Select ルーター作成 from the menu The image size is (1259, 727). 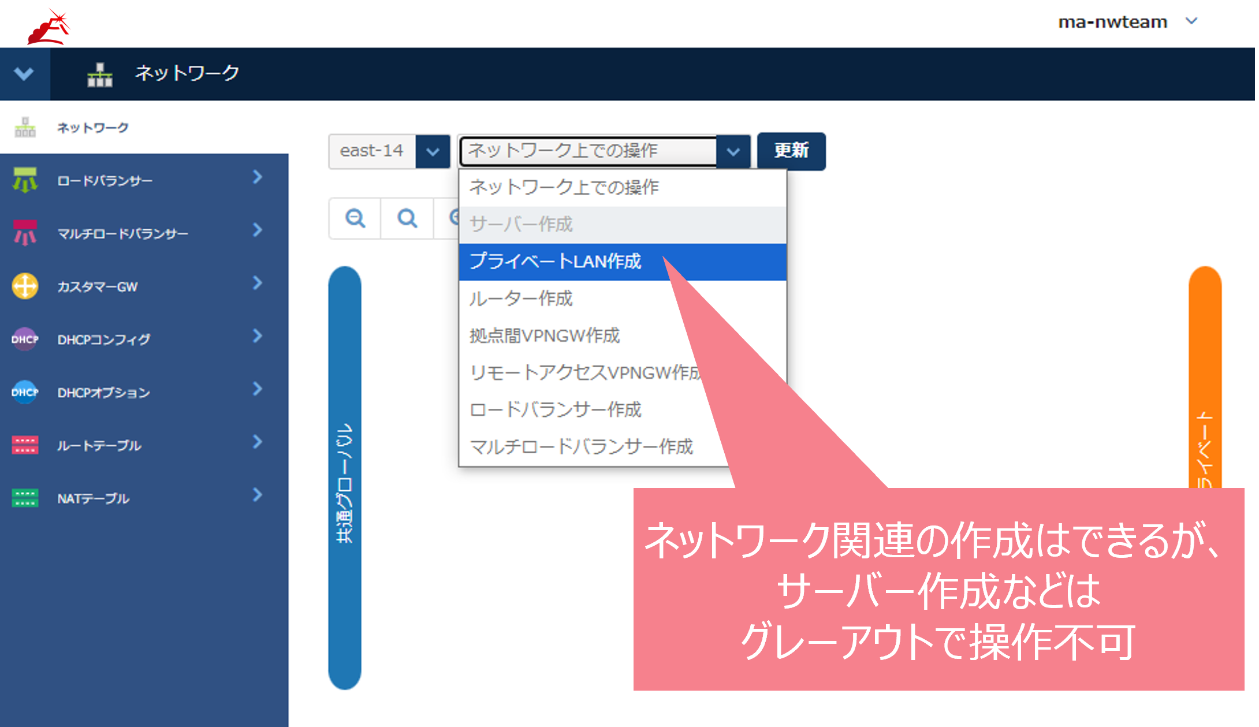[520, 299]
